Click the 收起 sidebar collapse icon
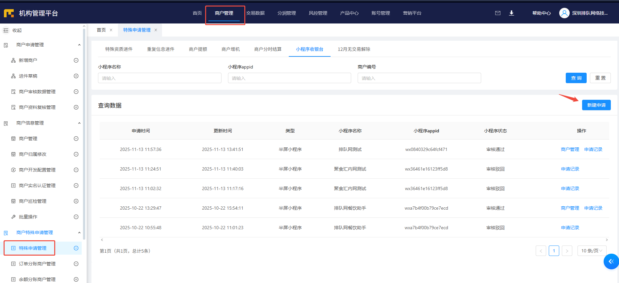 click(6, 30)
